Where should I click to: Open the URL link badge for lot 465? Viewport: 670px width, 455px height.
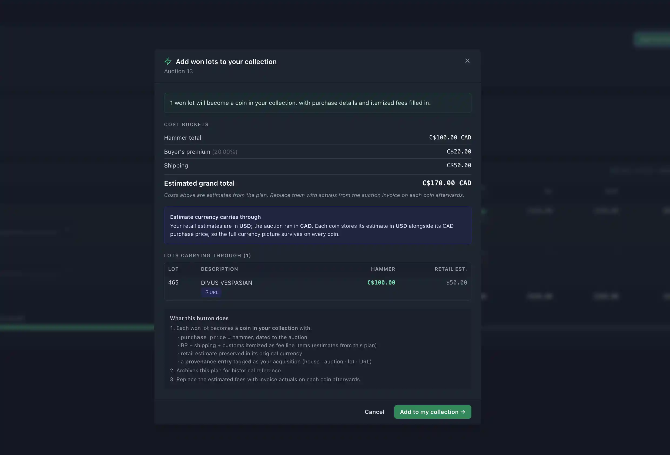211,292
